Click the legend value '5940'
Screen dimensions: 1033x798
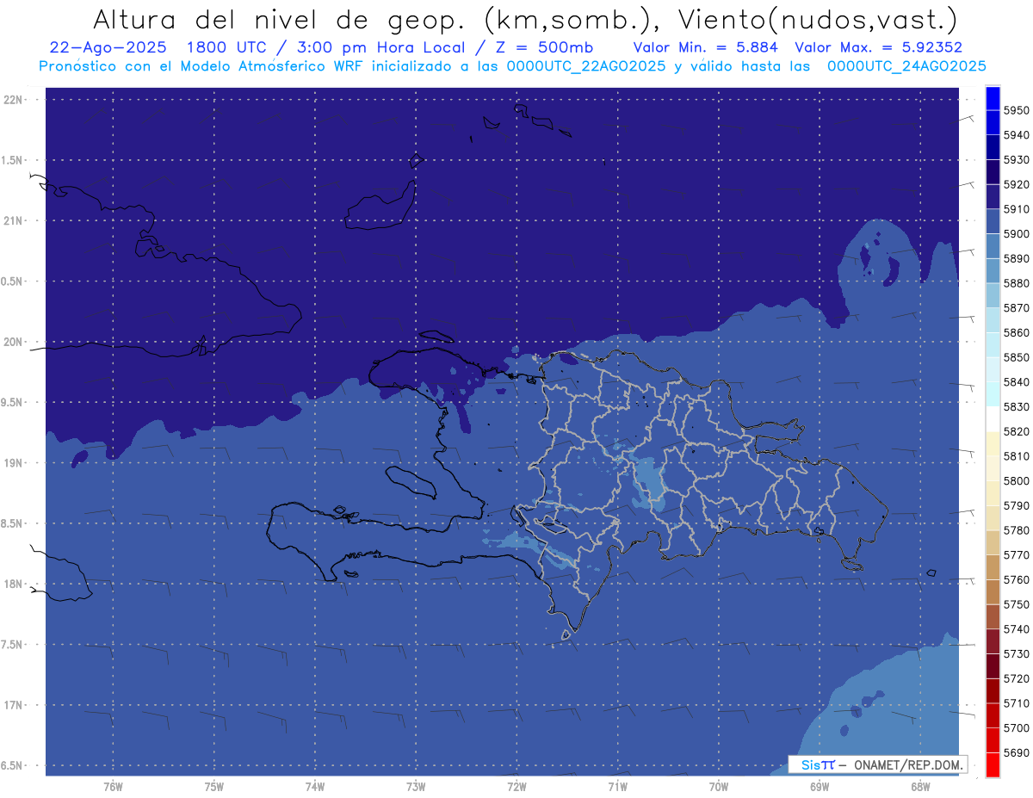click(x=1017, y=135)
